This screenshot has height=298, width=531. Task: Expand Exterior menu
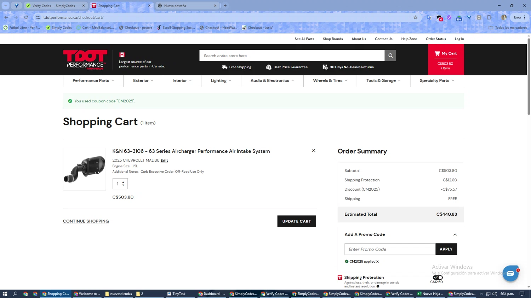tap(143, 81)
